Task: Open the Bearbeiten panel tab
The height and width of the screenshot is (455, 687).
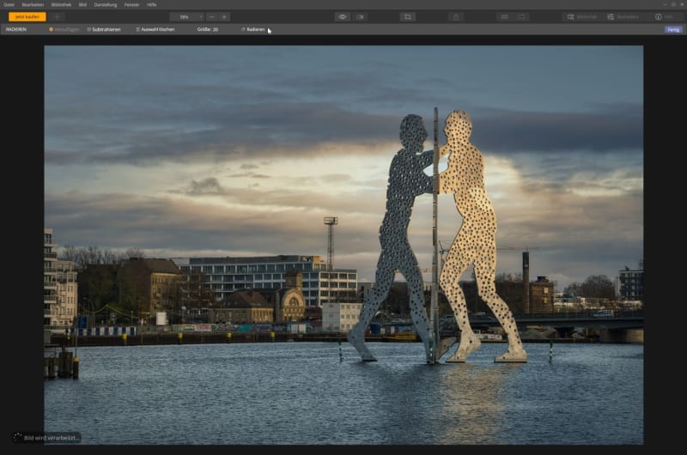Action: pos(623,16)
